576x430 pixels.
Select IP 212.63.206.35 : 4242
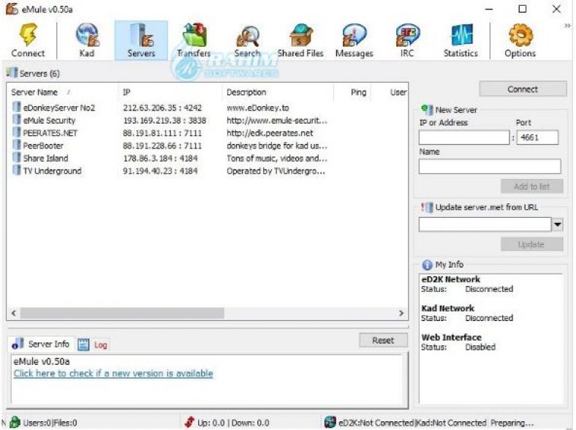pos(162,107)
